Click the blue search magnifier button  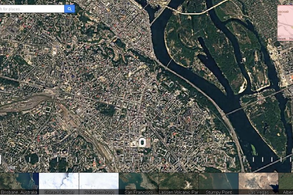(x=70, y=9)
